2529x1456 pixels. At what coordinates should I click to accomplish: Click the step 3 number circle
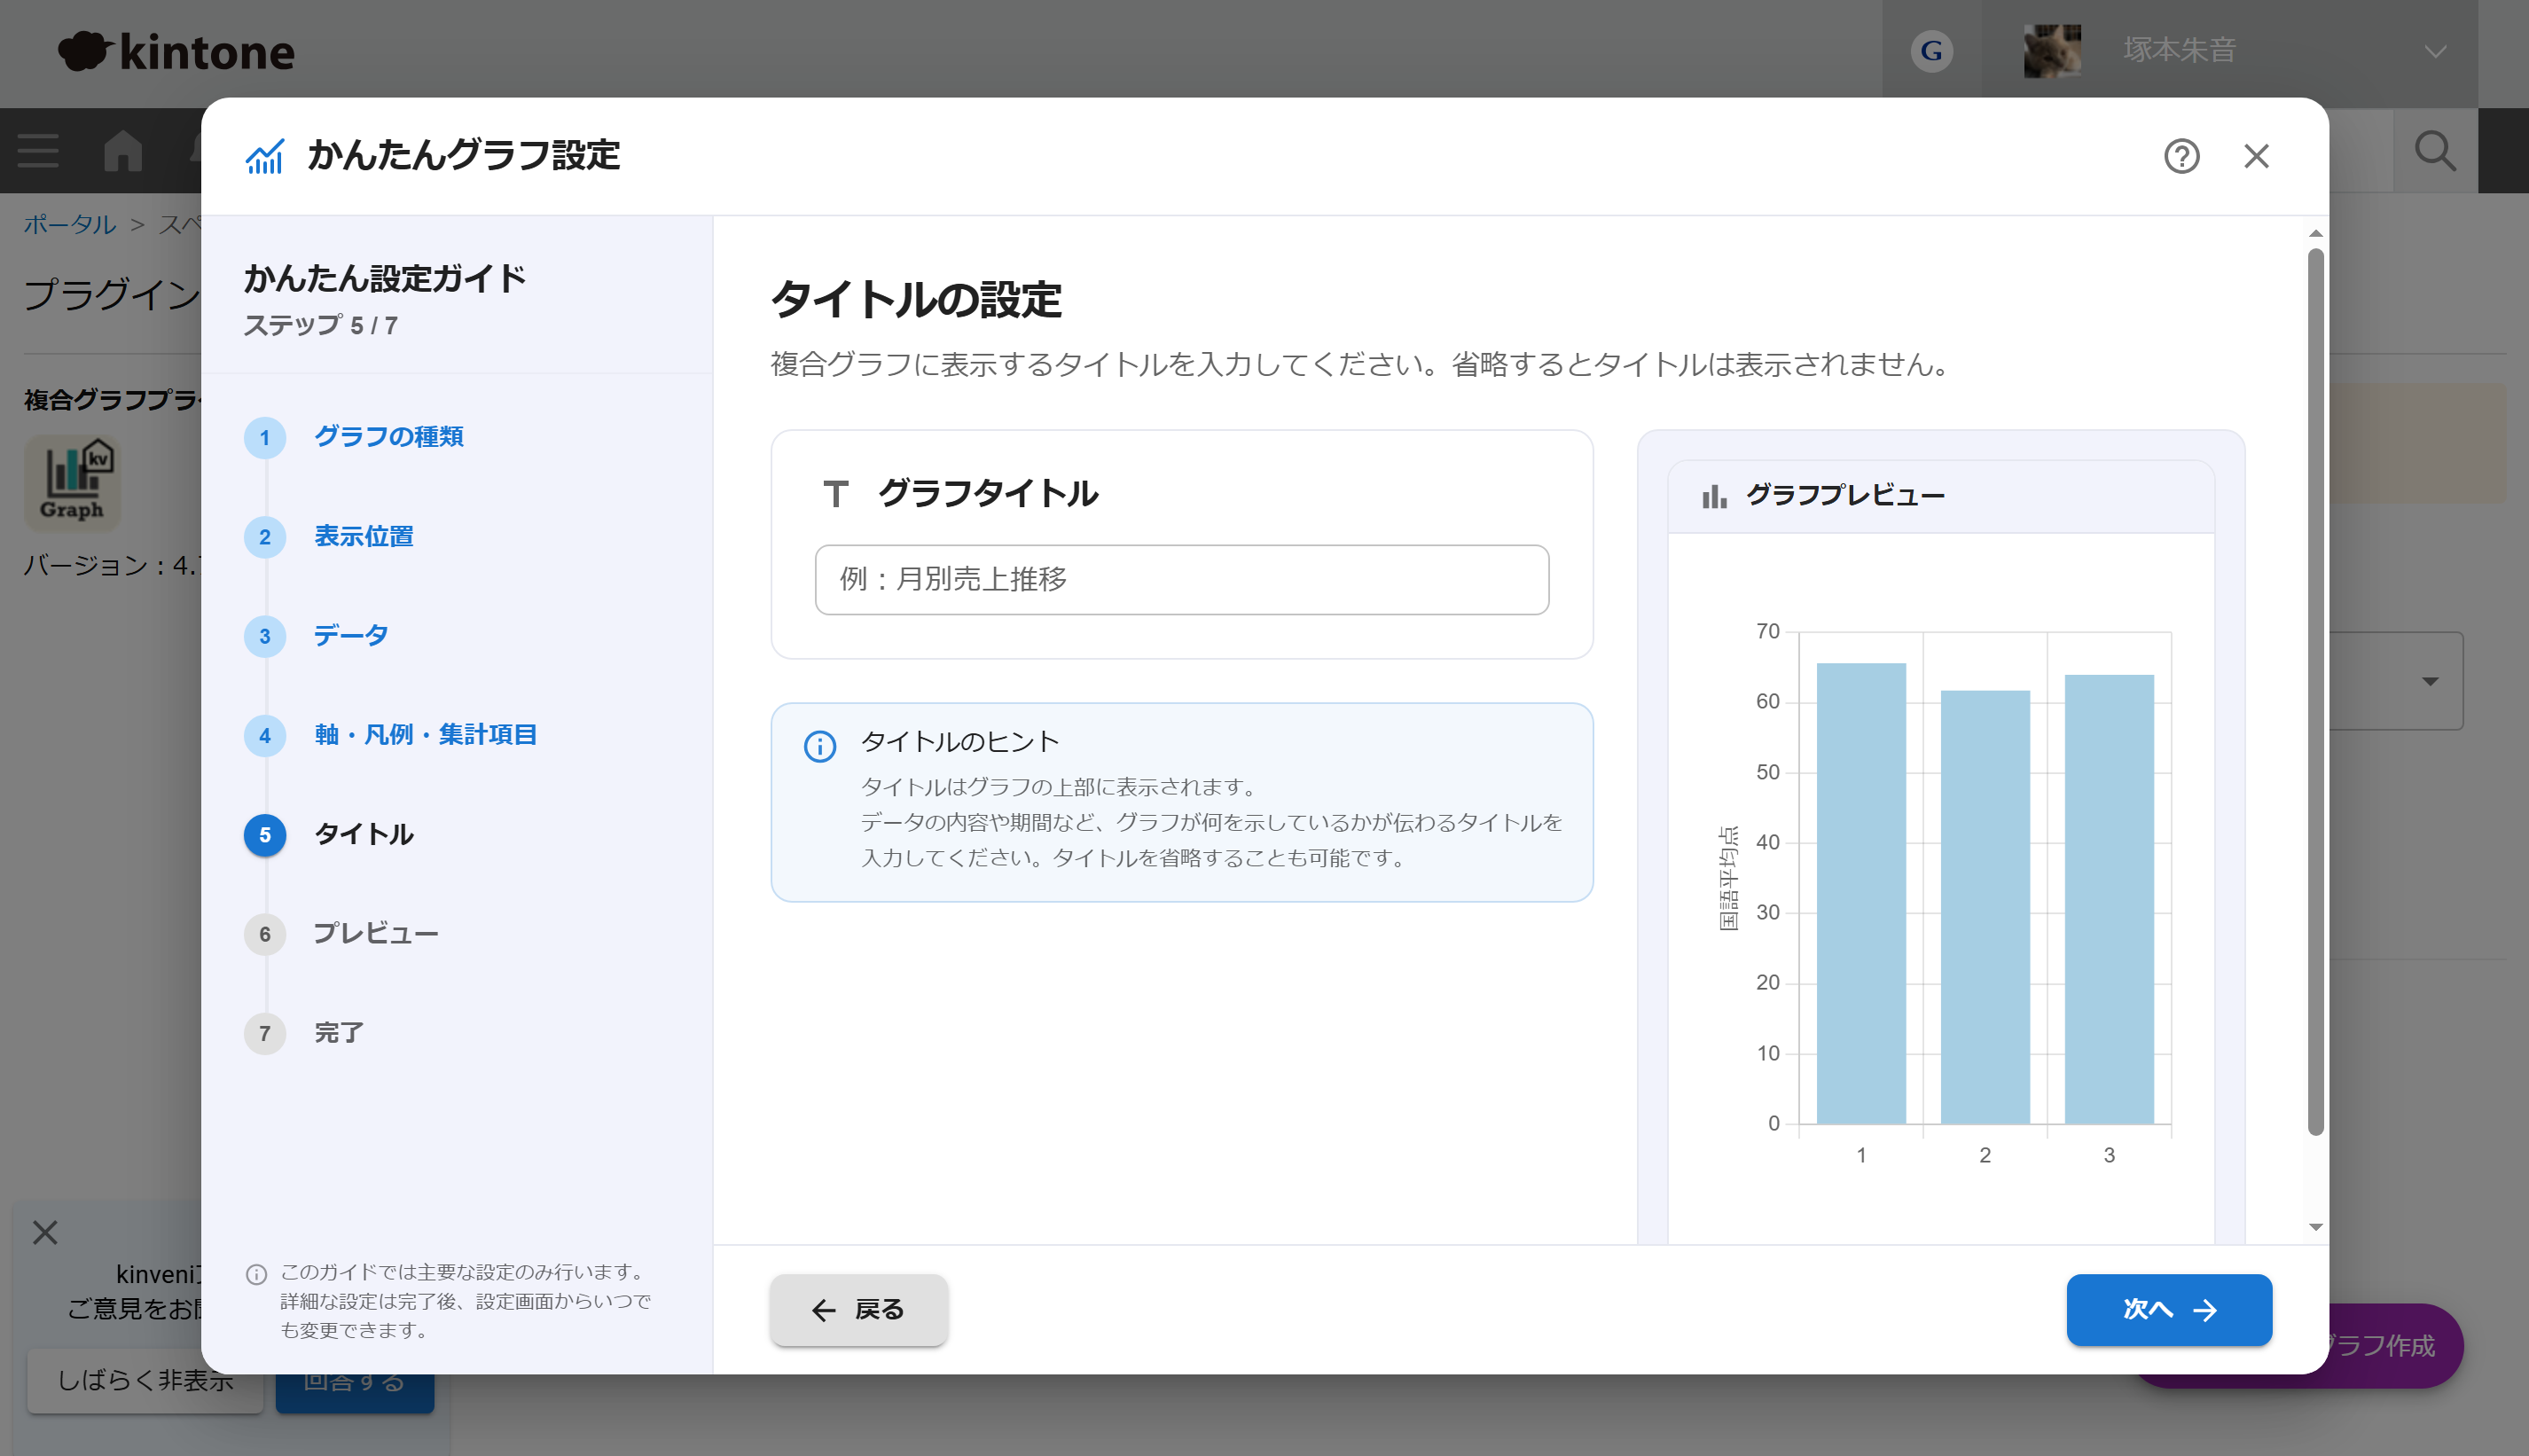[265, 636]
